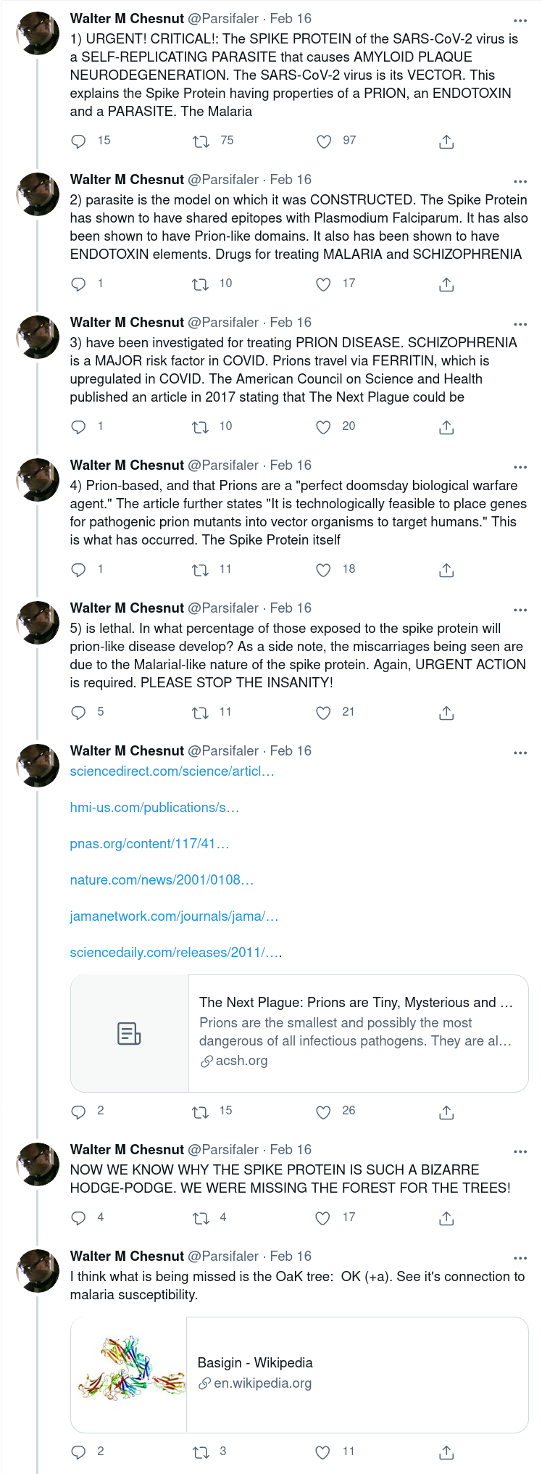This screenshot has width=542, height=1474.
Task: Open the jamanetwork.com journals link
Action: tap(174, 916)
